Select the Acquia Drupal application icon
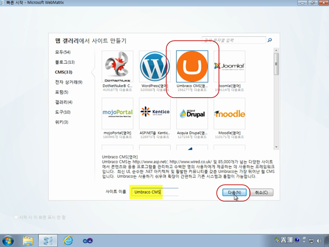Image resolution: width=329 pixels, height=247 pixels. (x=192, y=113)
